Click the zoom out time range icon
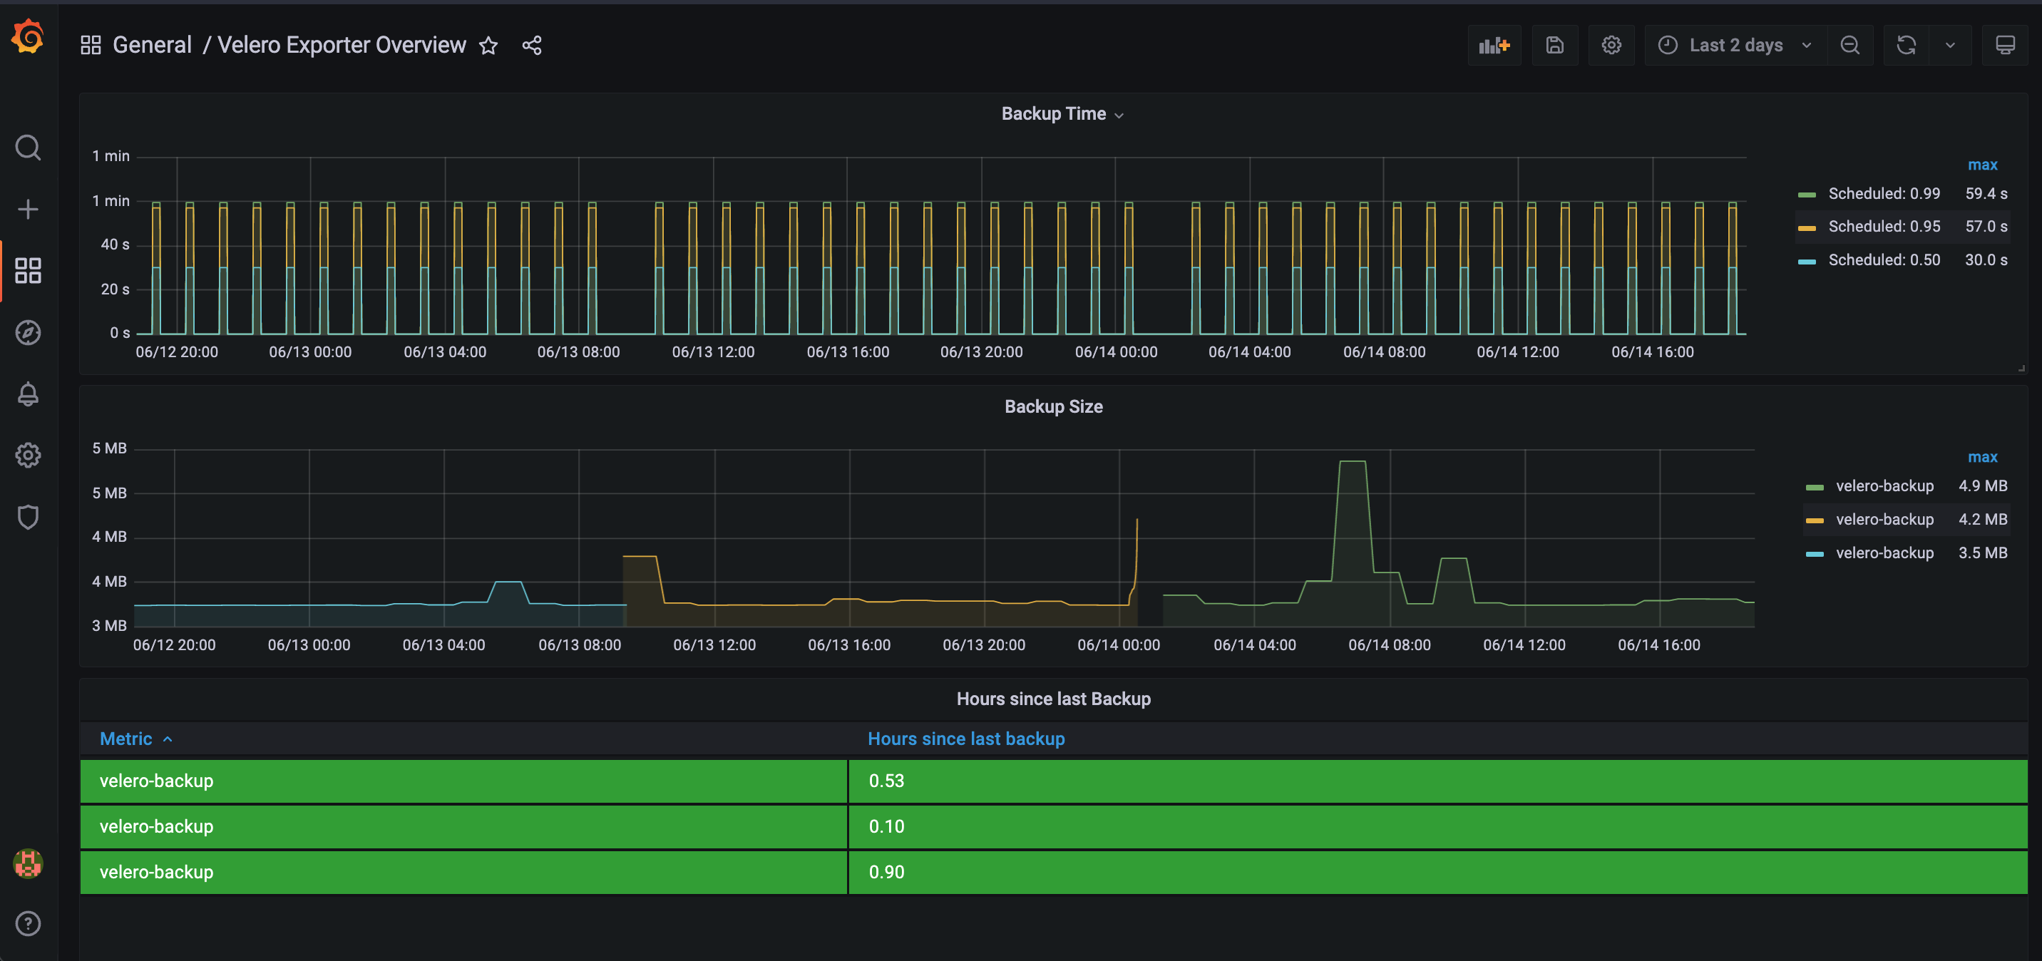2042x961 pixels. [x=1849, y=45]
